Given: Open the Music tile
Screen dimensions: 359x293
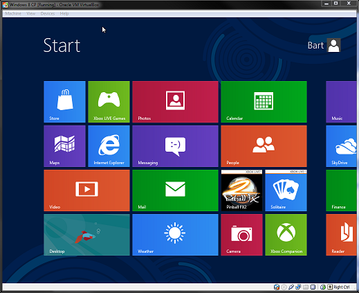Looking at the screenshot, I should click(x=341, y=102).
